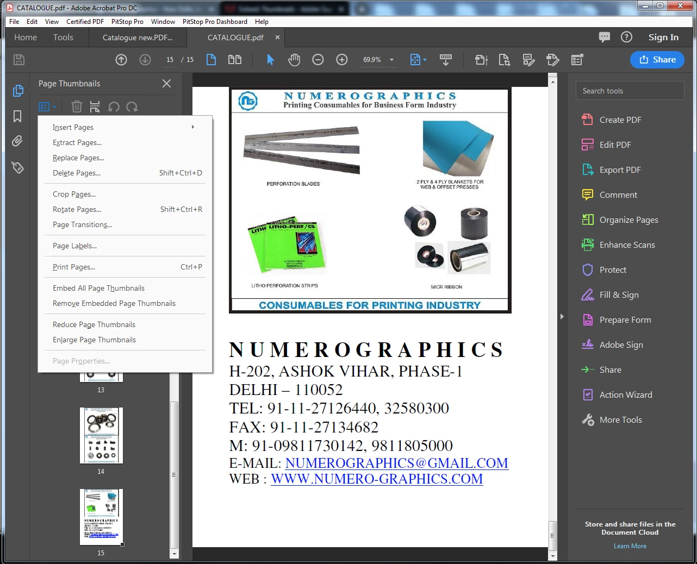
Task: Open Page Labels menu entry
Action: [125, 246]
